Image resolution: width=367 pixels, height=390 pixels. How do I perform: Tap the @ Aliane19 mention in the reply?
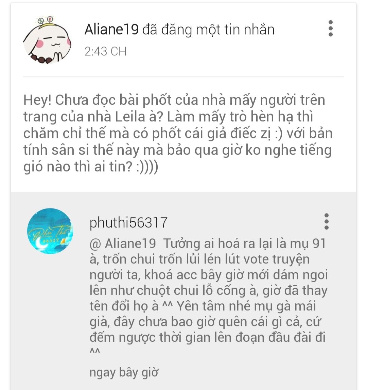click(123, 243)
